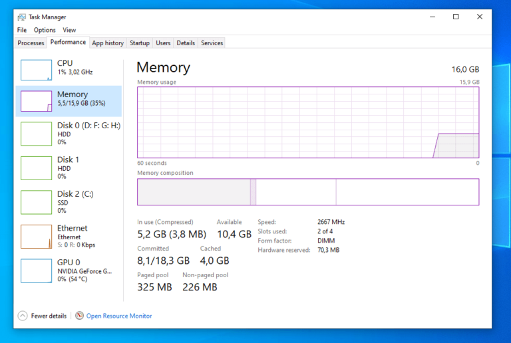Click the Memory usage thumbnail graph
The height and width of the screenshot is (343, 511).
(36, 101)
